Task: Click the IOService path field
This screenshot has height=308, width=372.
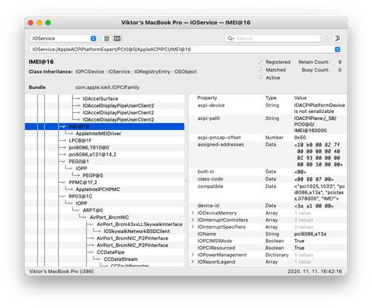Action: coord(185,50)
